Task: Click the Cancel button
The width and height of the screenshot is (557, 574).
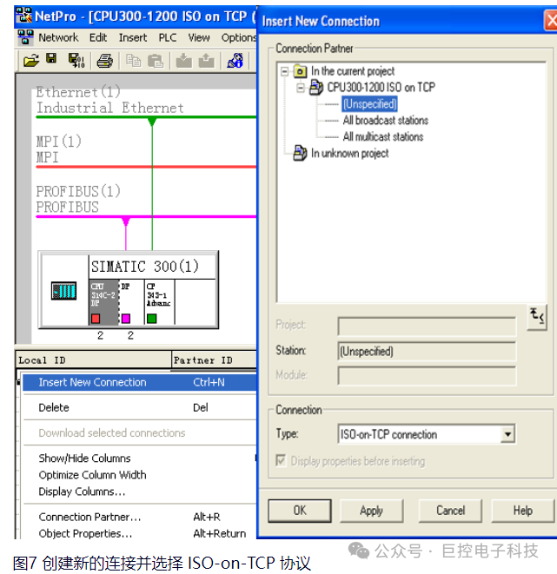Action: (x=450, y=511)
